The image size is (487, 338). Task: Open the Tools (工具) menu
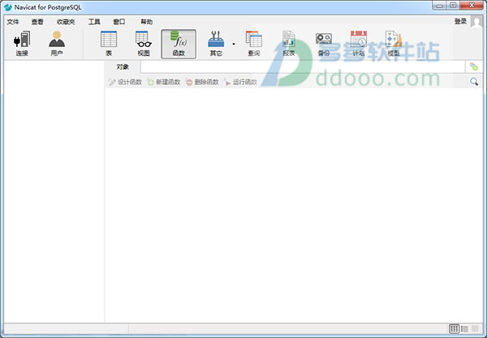coord(94,22)
